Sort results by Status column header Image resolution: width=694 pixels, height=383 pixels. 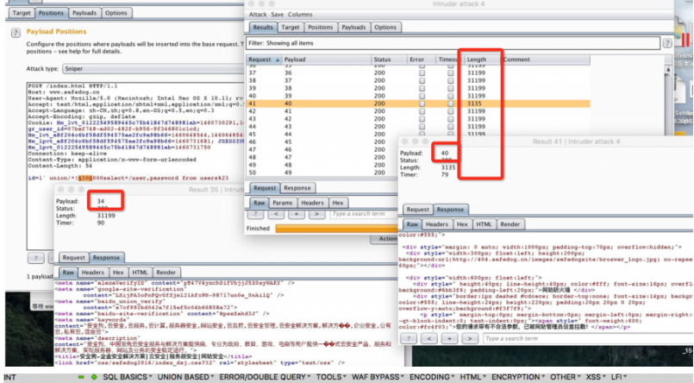pyautogui.click(x=389, y=60)
